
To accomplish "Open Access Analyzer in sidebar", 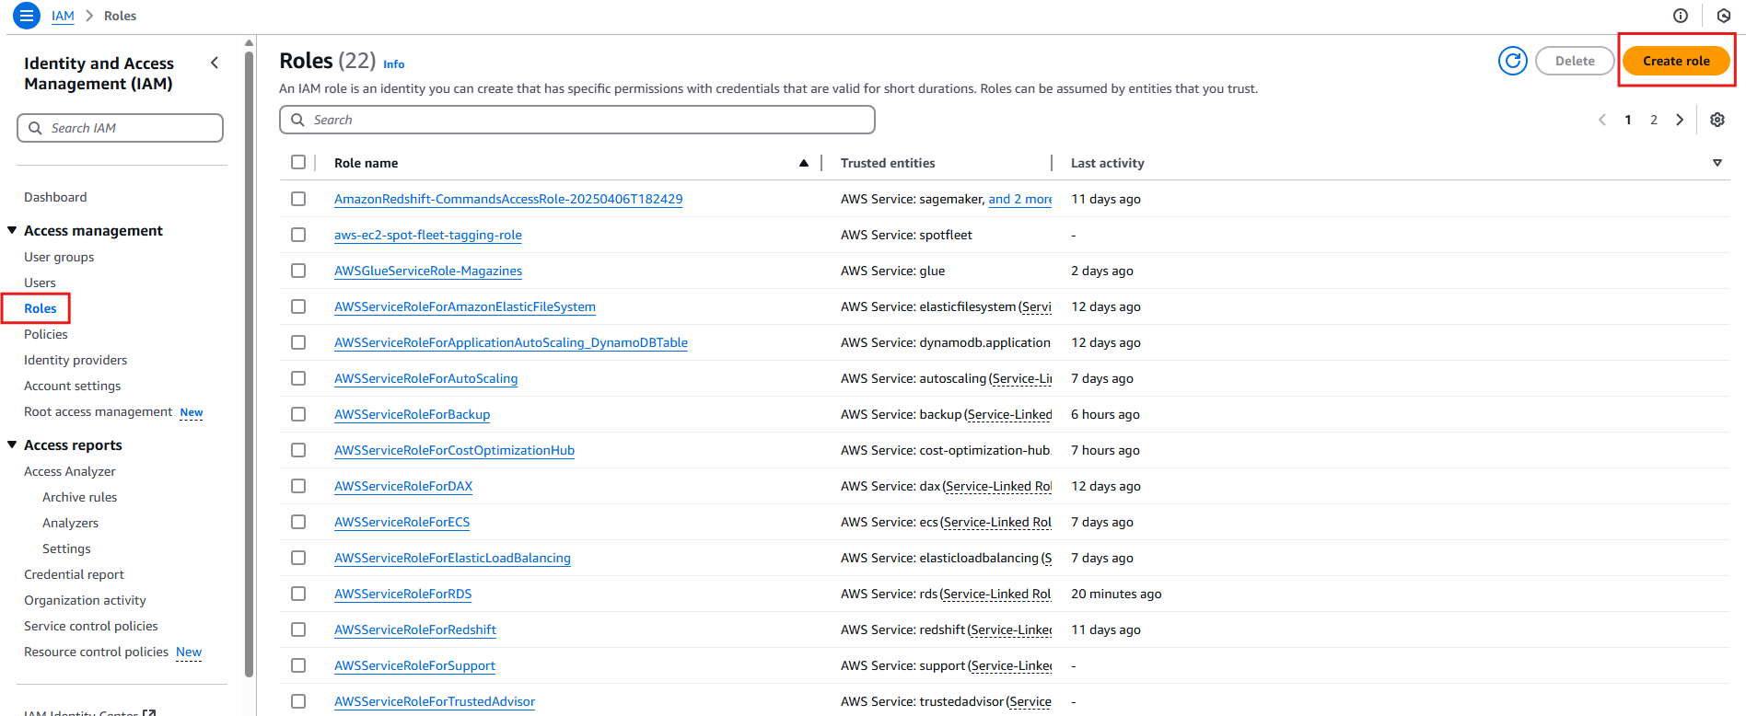I will 70,471.
